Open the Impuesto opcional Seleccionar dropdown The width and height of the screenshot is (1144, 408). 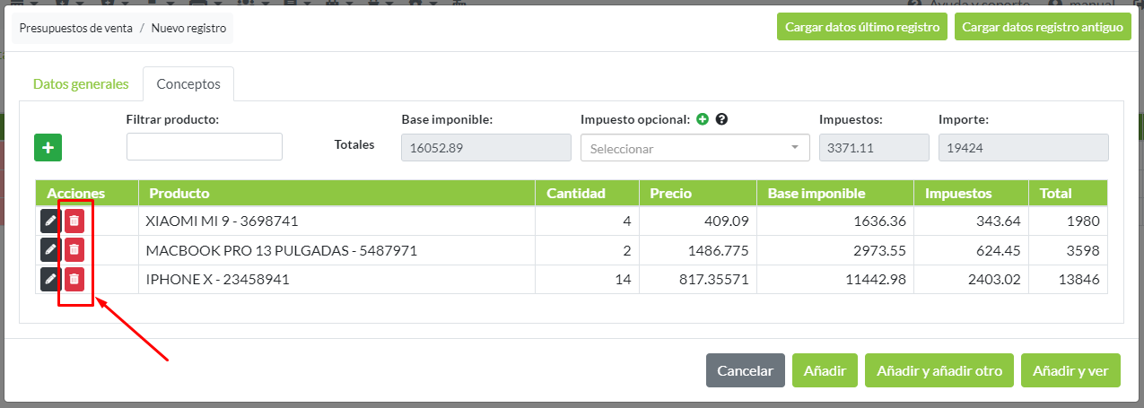694,148
